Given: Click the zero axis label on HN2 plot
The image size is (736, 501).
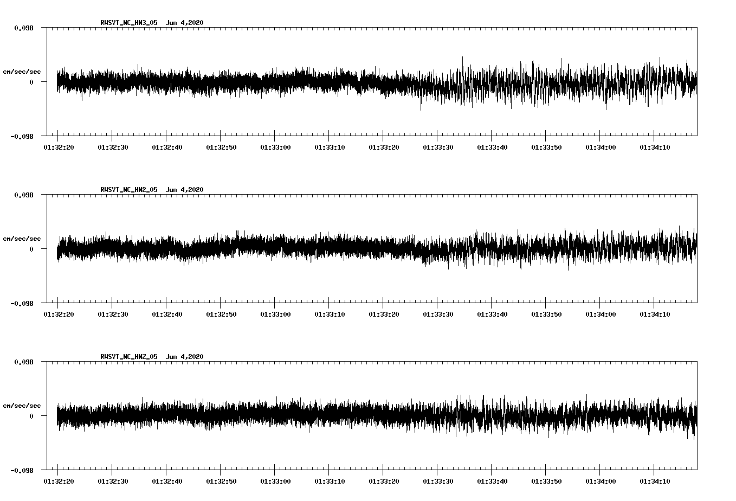Looking at the screenshot, I should [x=31, y=249].
